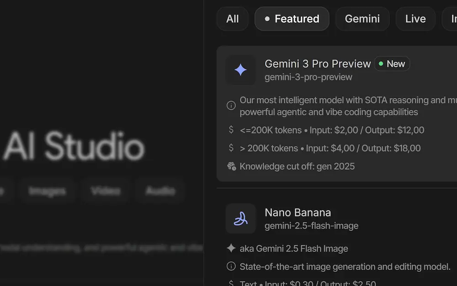Viewport: 457px width, 286px height.
Task: Switch to the Gemini filter chip
Action: click(362, 19)
